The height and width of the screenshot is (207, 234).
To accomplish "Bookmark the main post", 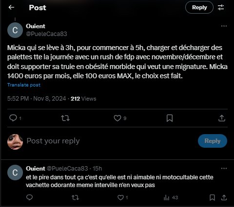I will click(x=170, y=118).
